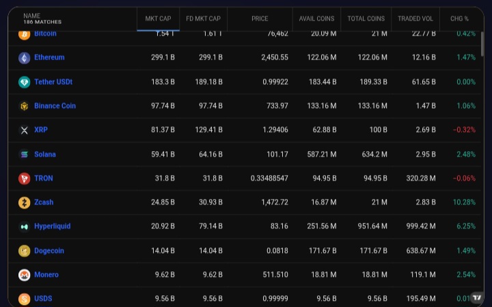Select Dogecoin traded volume 638.67 M
492x307 pixels.
pyautogui.click(x=421, y=251)
